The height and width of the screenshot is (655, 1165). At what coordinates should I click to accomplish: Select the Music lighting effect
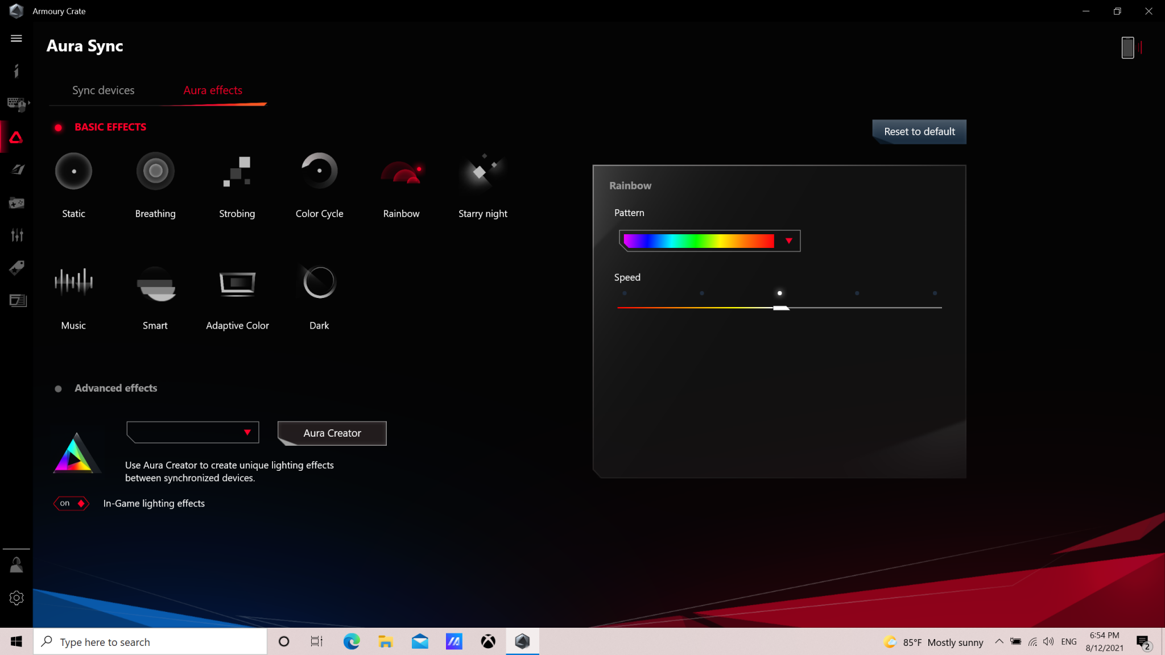click(x=73, y=281)
